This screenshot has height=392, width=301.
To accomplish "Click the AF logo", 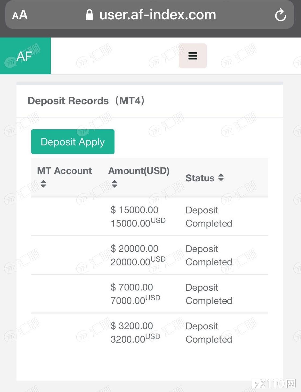I will (x=25, y=56).
